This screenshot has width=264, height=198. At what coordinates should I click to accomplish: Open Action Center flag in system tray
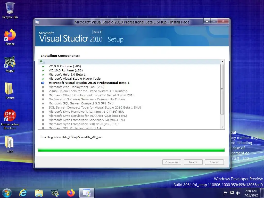click(x=225, y=193)
